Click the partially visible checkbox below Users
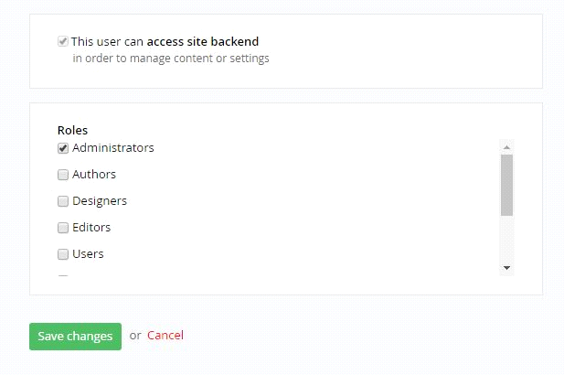The image size is (564, 375). tap(63, 276)
